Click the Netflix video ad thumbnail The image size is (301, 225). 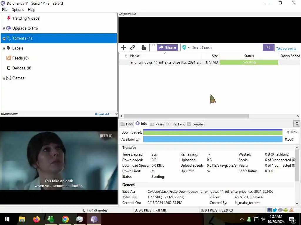tap(58, 160)
